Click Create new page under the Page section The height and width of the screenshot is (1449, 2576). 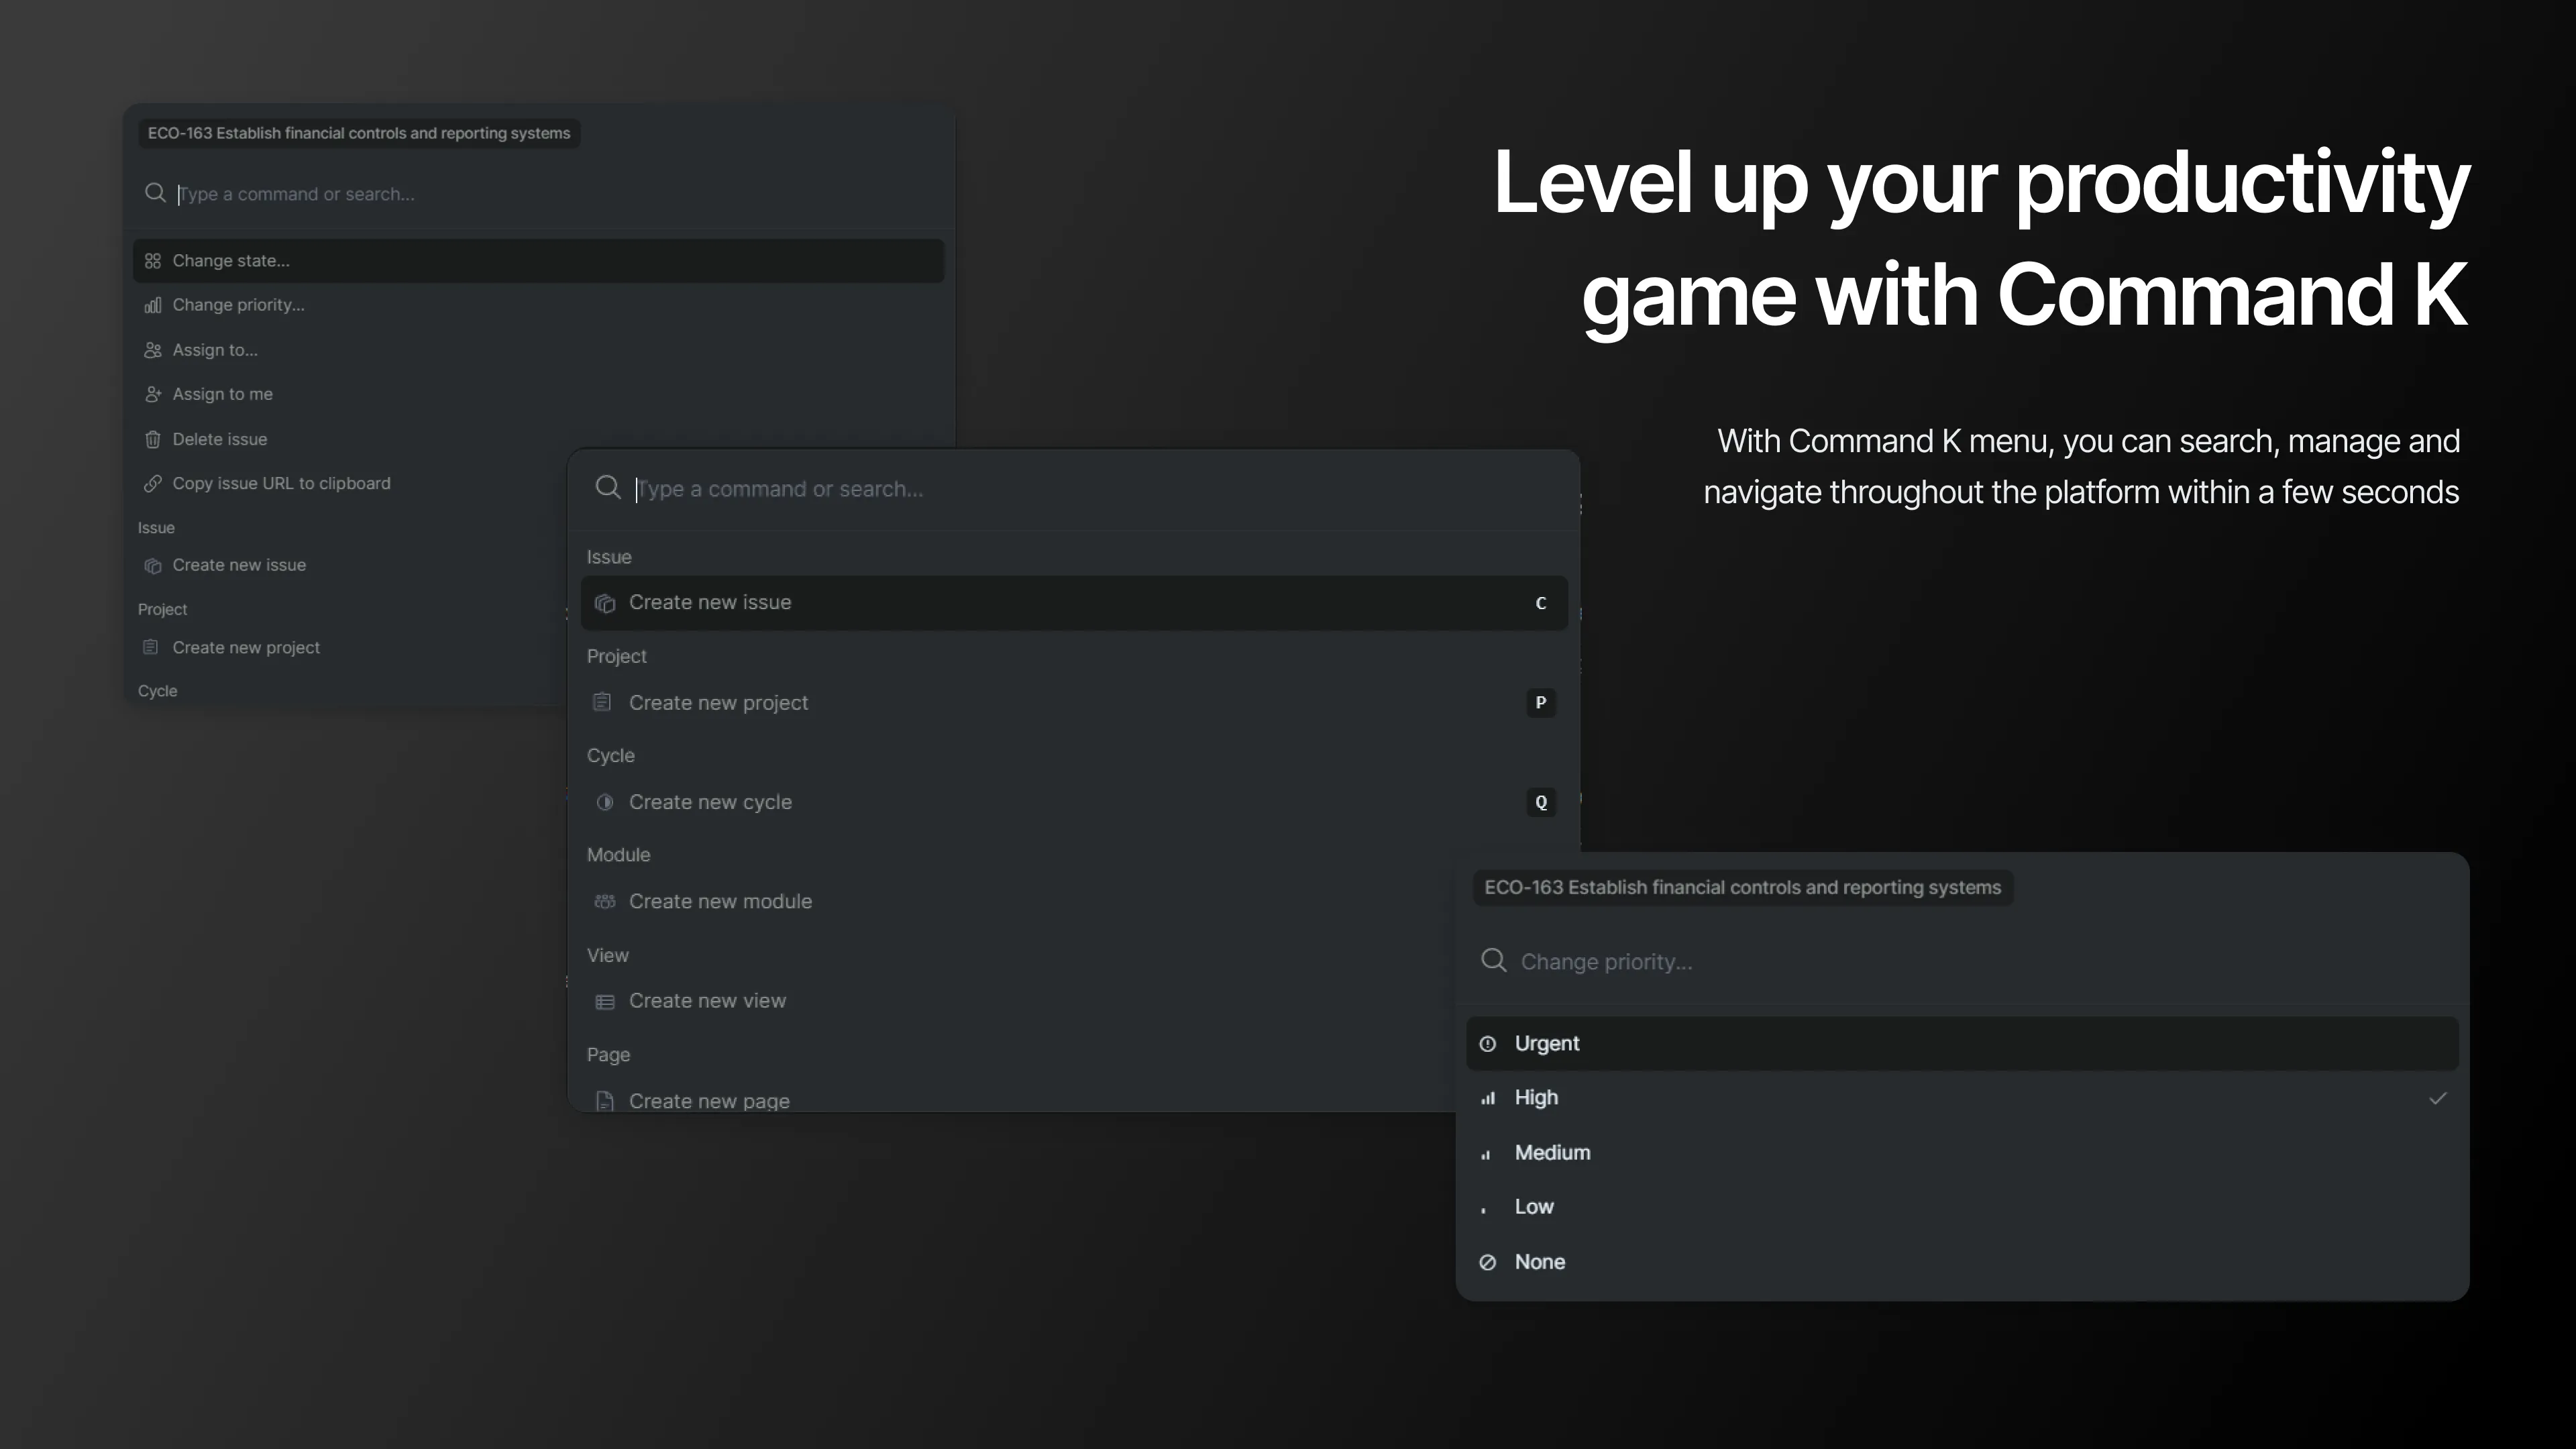709,1100
